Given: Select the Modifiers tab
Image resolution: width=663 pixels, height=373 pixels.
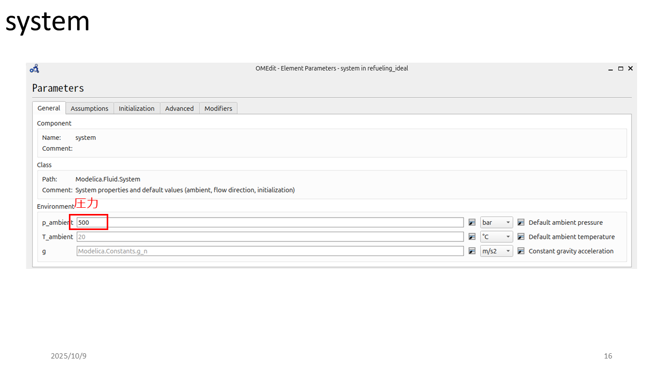Looking at the screenshot, I should [218, 108].
